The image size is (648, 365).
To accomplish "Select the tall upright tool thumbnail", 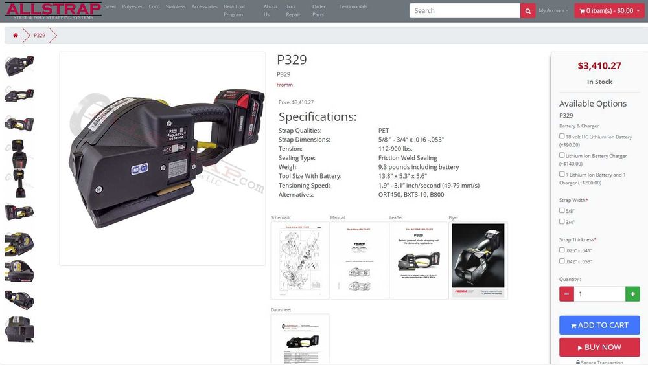I will (x=19, y=169).
